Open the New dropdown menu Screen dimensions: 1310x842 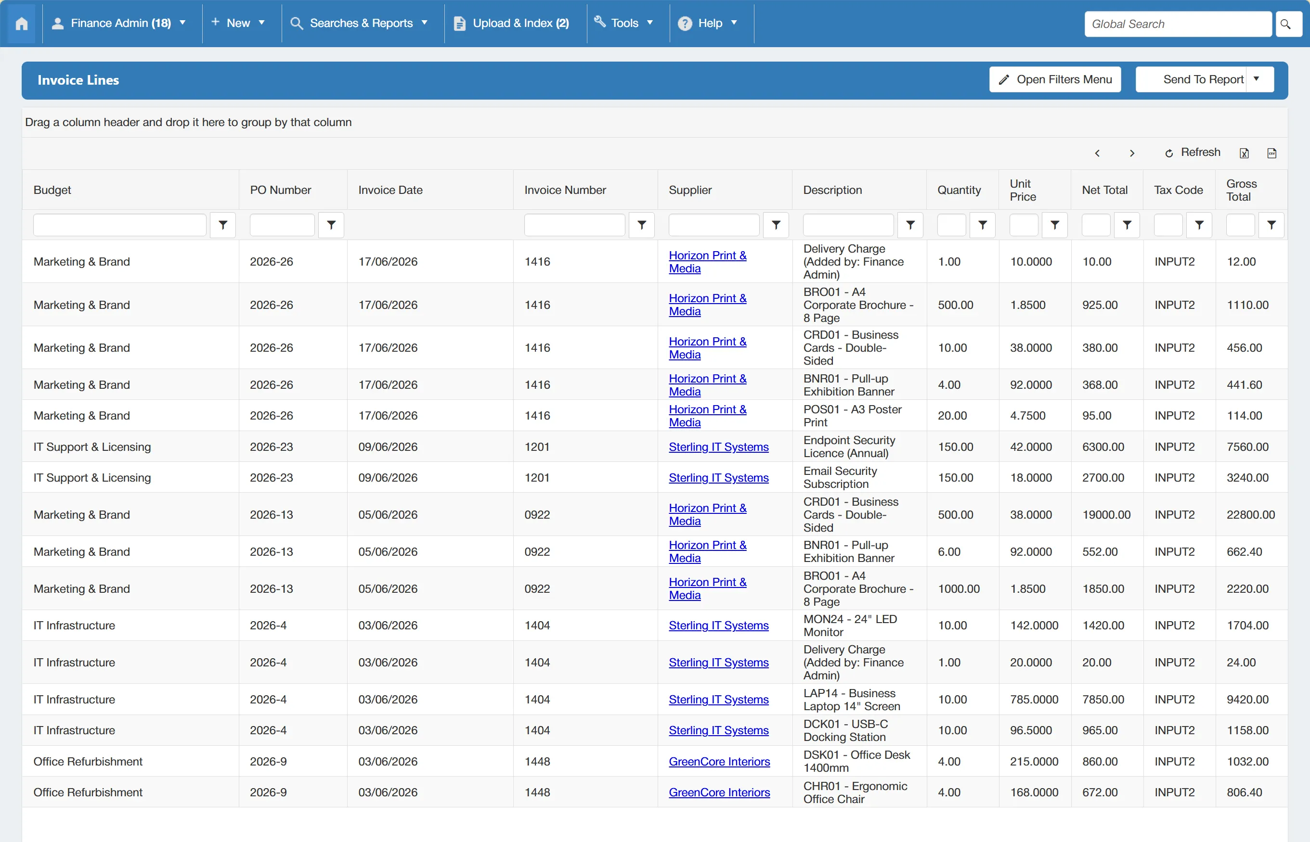click(238, 24)
